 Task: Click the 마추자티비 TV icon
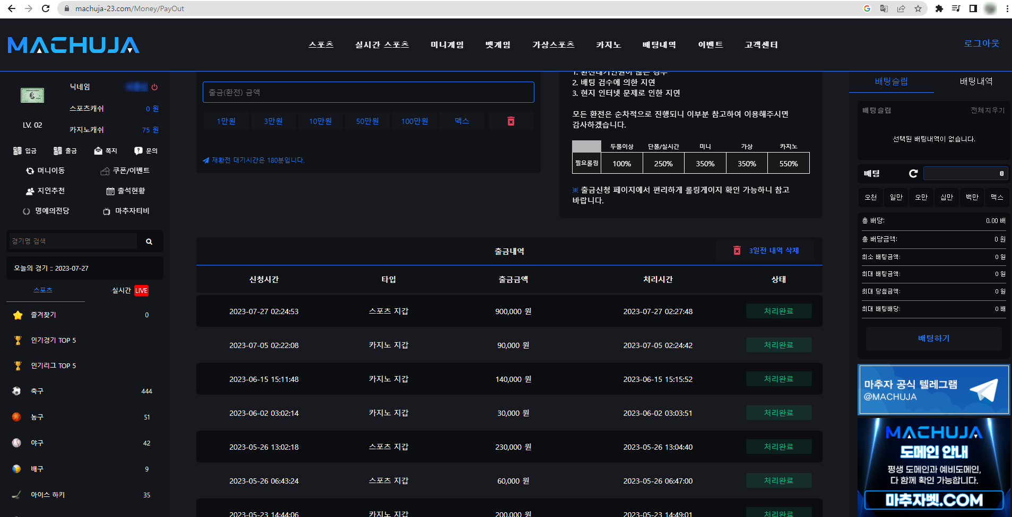coord(107,211)
